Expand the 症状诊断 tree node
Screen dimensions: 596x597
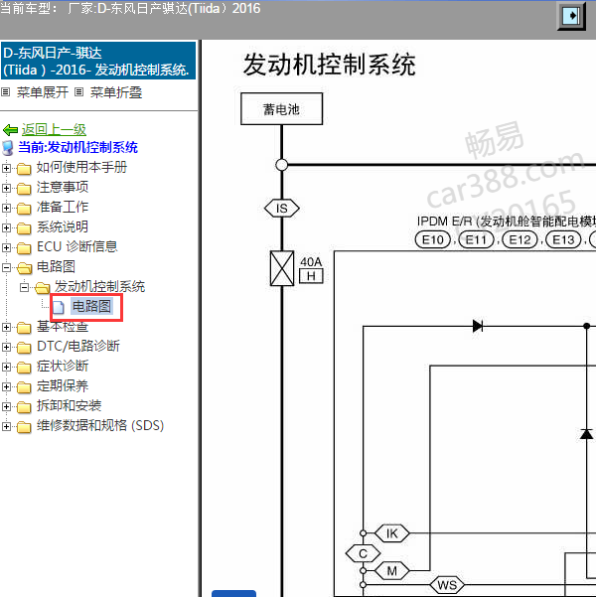click(x=6, y=367)
